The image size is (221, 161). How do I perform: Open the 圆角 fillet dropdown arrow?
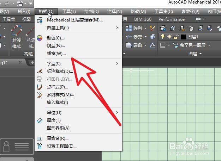(145, 45)
